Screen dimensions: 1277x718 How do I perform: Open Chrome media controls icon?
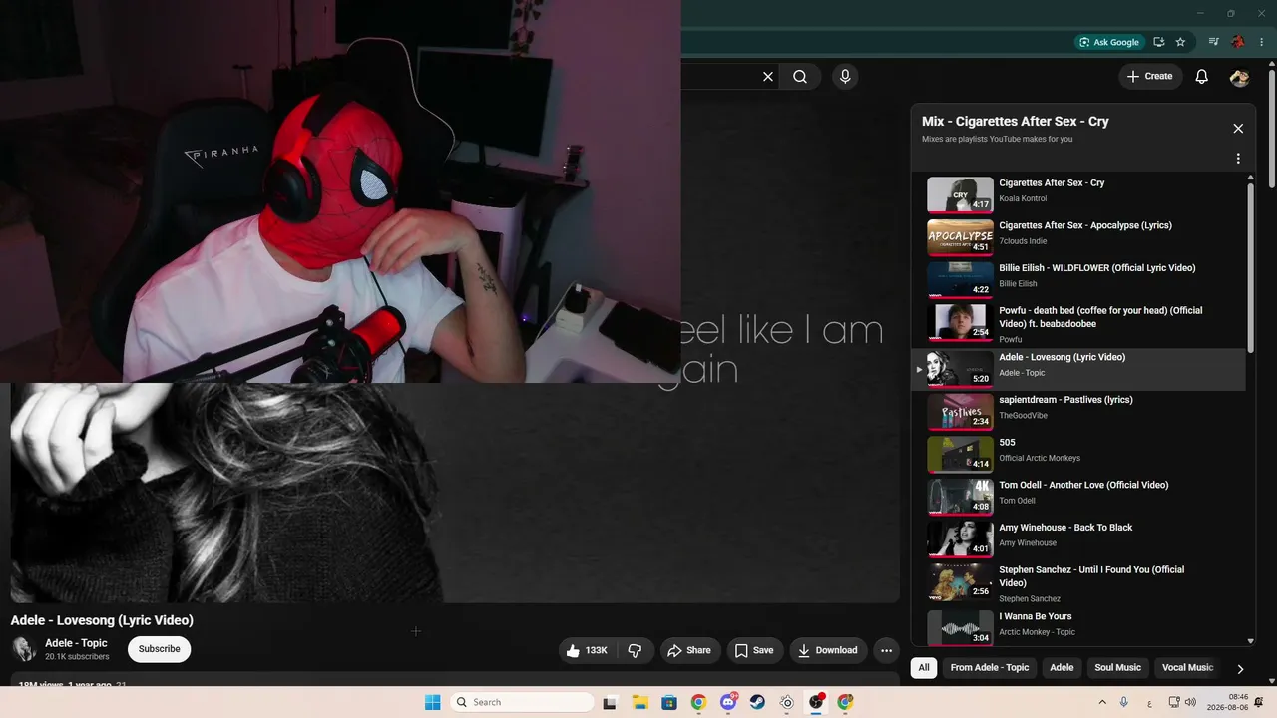point(1213,42)
